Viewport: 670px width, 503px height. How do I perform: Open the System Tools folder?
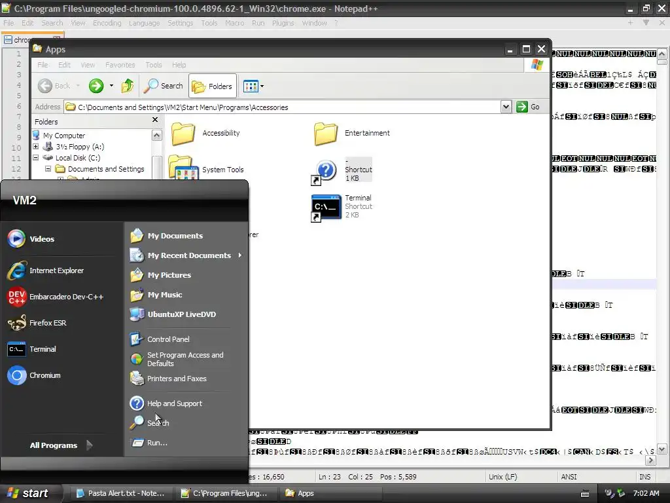click(207, 170)
